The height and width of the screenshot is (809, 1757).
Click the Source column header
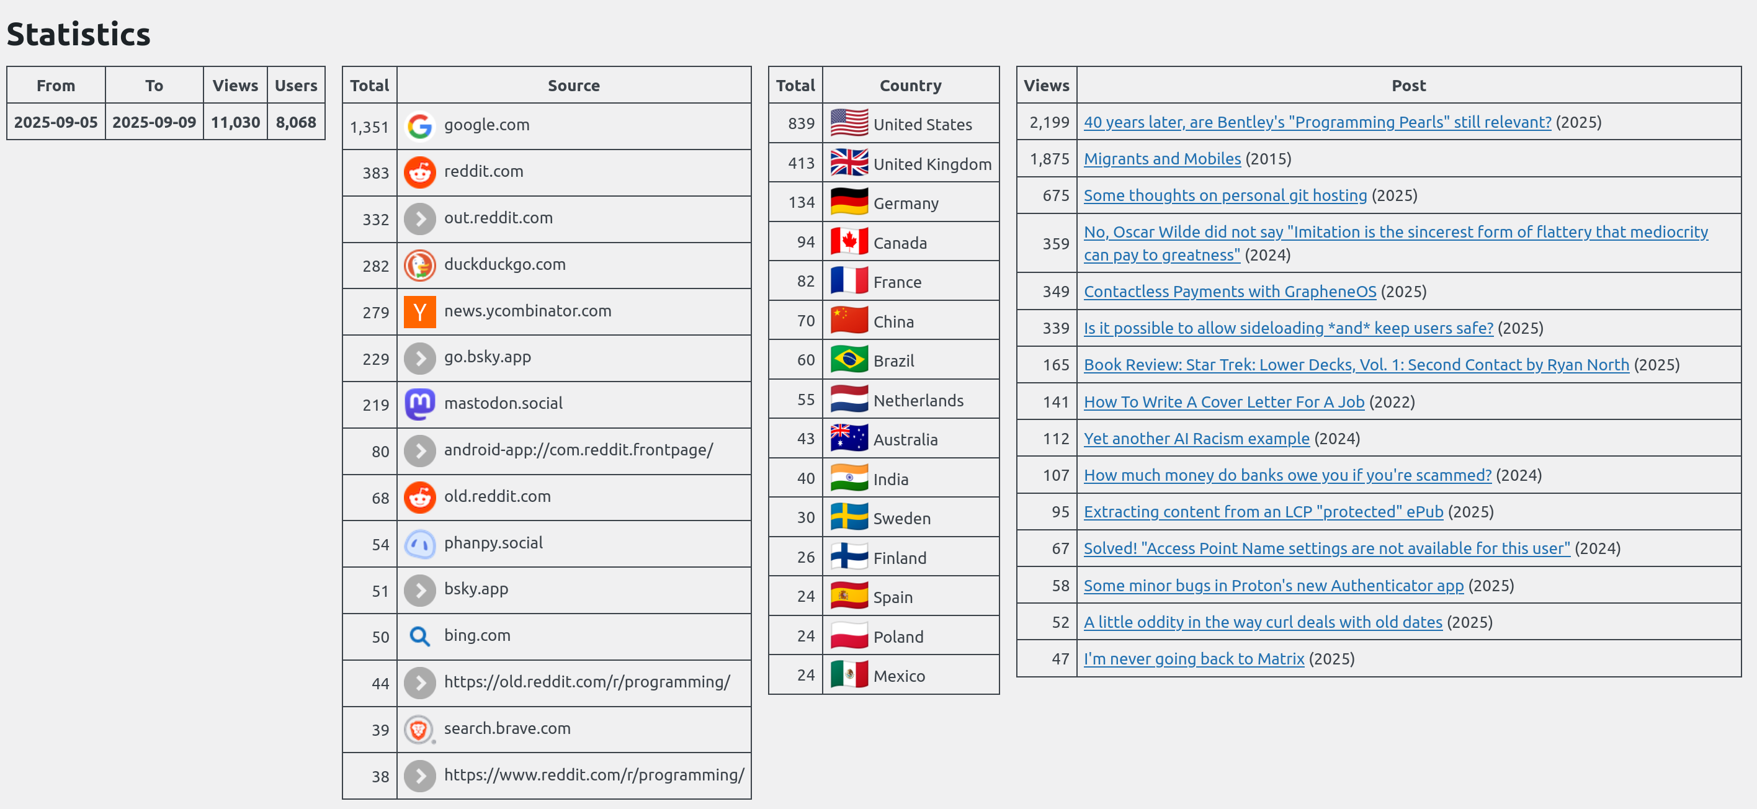[x=574, y=85]
